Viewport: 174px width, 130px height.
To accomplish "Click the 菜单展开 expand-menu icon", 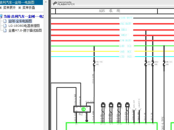I will pos(1,8).
